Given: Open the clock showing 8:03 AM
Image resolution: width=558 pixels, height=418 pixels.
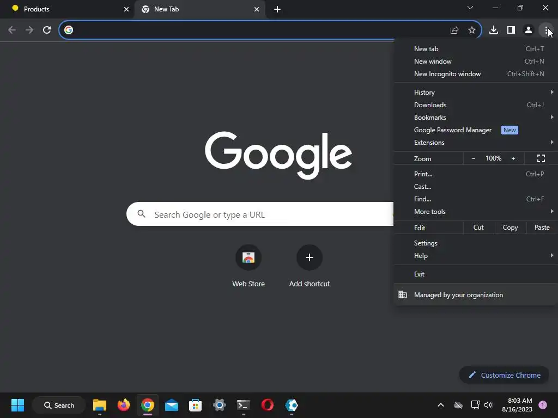Looking at the screenshot, I should [x=517, y=405].
